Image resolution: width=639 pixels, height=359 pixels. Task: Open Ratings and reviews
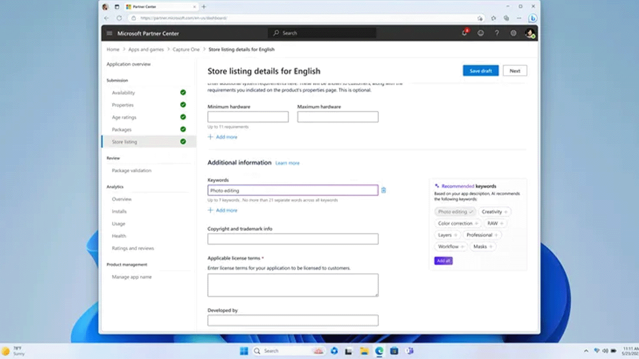[133, 248]
